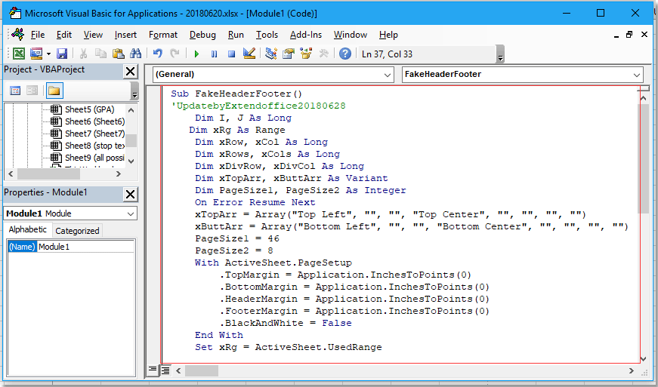Open the FakeHeaderFooter procedure dropdown

click(x=635, y=75)
